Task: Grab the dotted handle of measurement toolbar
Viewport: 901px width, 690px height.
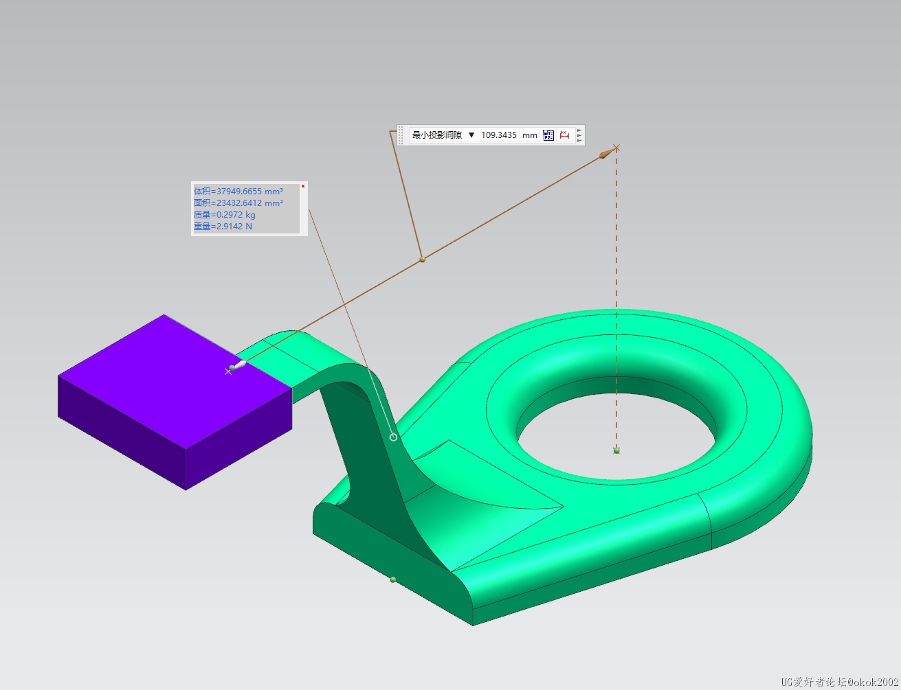Action: tap(401, 135)
